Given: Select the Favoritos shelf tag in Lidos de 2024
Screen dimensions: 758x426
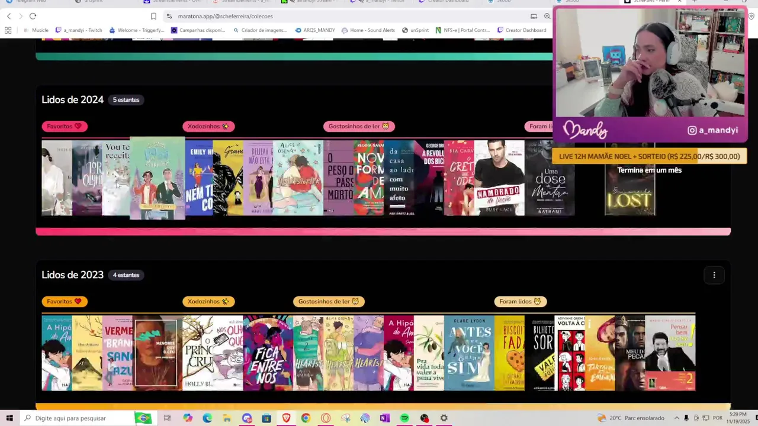Looking at the screenshot, I should (65, 126).
